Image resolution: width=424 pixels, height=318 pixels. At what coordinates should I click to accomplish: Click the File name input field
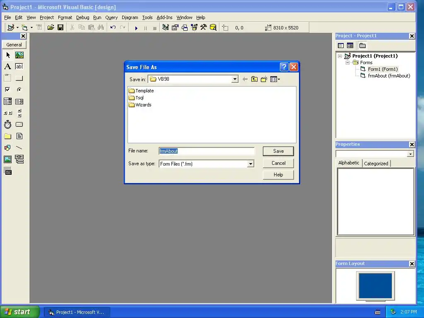207,151
